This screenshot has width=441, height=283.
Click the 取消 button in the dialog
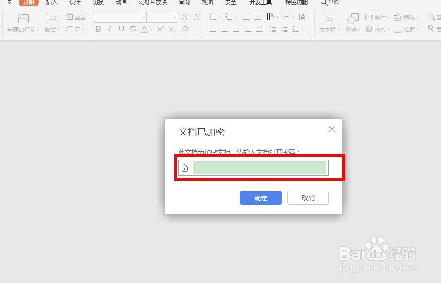click(x=308, y=198)
